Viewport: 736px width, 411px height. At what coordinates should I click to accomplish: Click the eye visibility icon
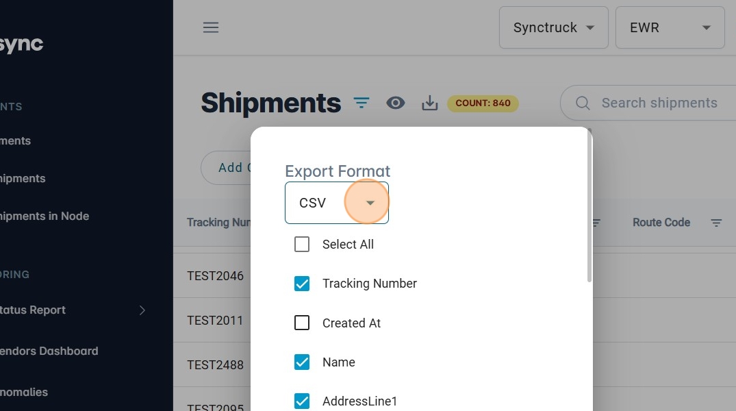(396, 103)
